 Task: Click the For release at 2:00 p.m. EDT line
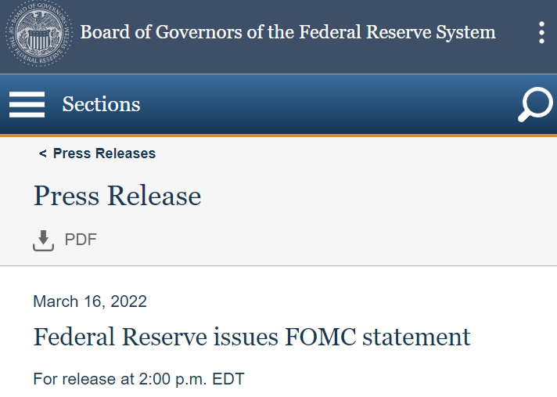[138, 380]
